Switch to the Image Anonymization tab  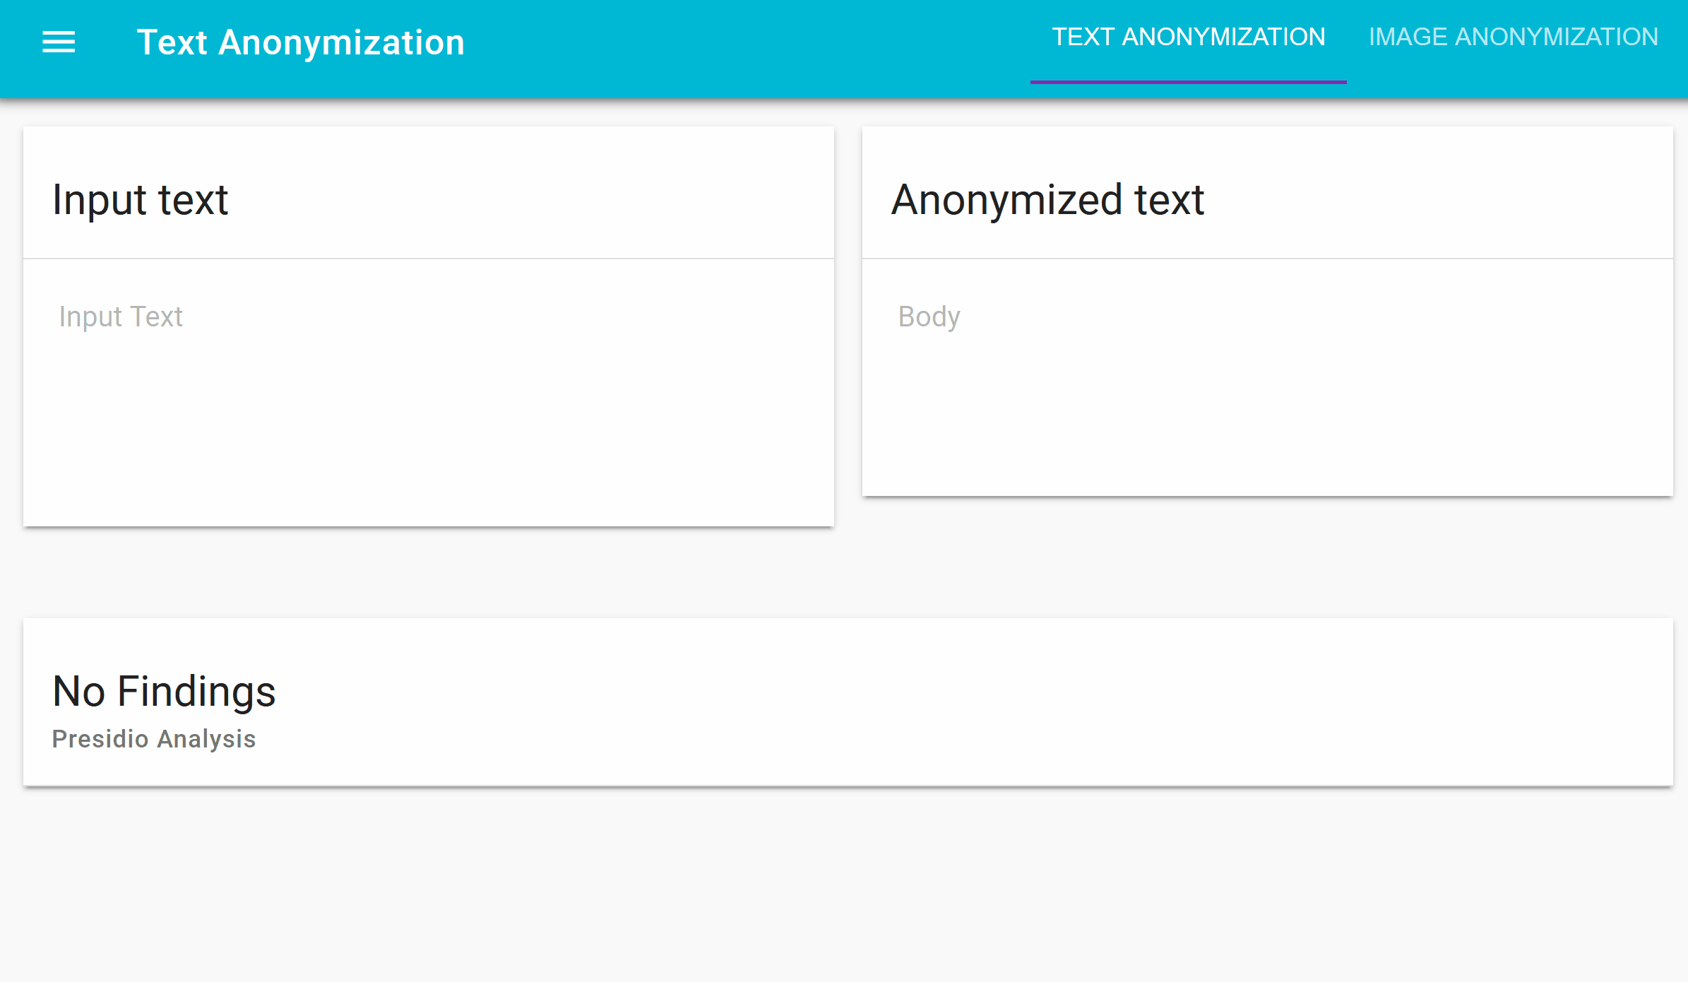click(x=1514, y=37)
